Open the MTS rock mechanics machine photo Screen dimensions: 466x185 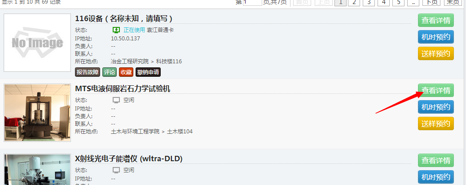coord(37,113)
